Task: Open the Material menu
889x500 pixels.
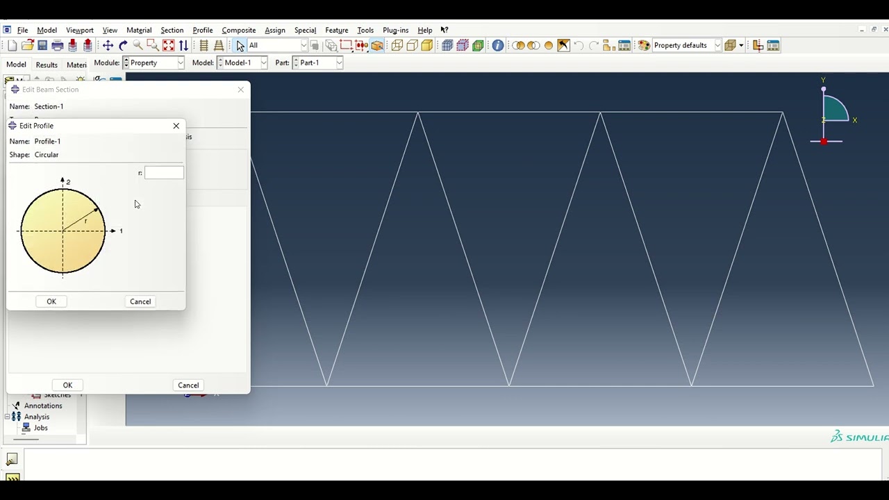Action: click(x=139, y=31)
